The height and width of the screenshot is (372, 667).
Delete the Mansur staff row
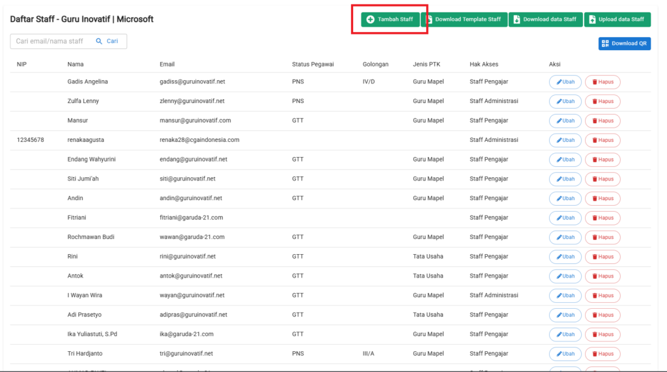click(603, 121)
